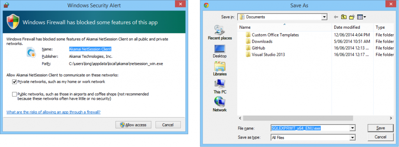Open the File name dropdown arrow
Image resolution: width=399 pixels, height=147 pixels.
(352, 128)
